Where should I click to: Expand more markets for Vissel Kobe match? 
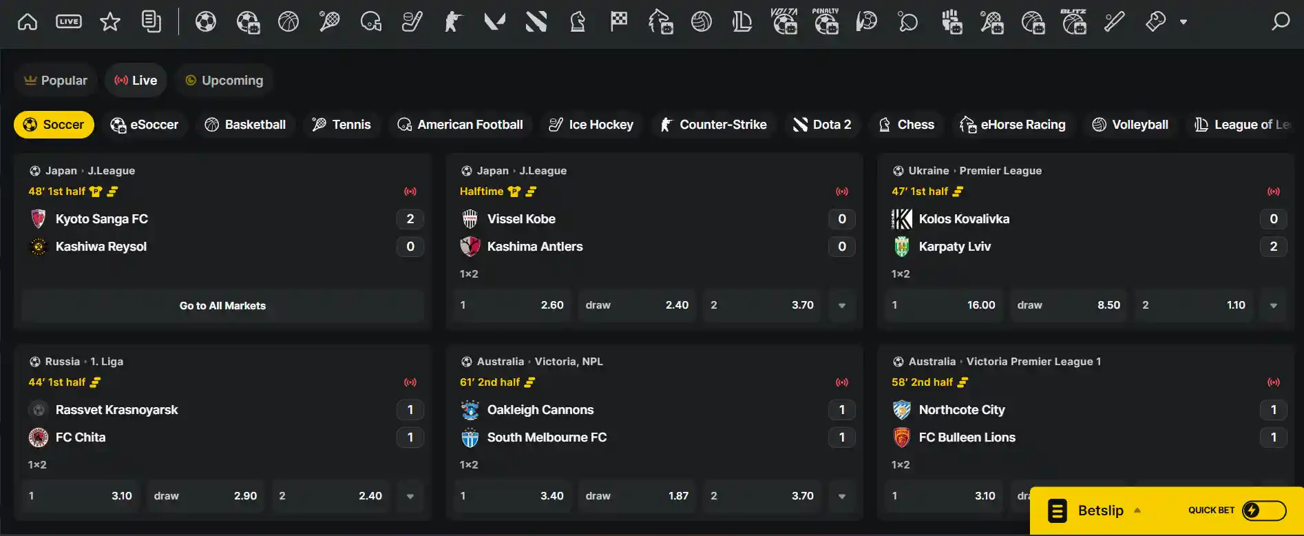pos(841,305)
